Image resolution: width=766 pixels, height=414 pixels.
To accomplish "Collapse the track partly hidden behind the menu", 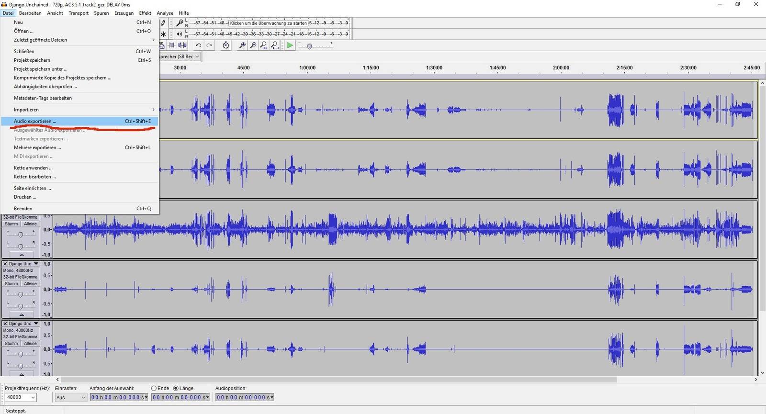I will click(x=21, y=255).
